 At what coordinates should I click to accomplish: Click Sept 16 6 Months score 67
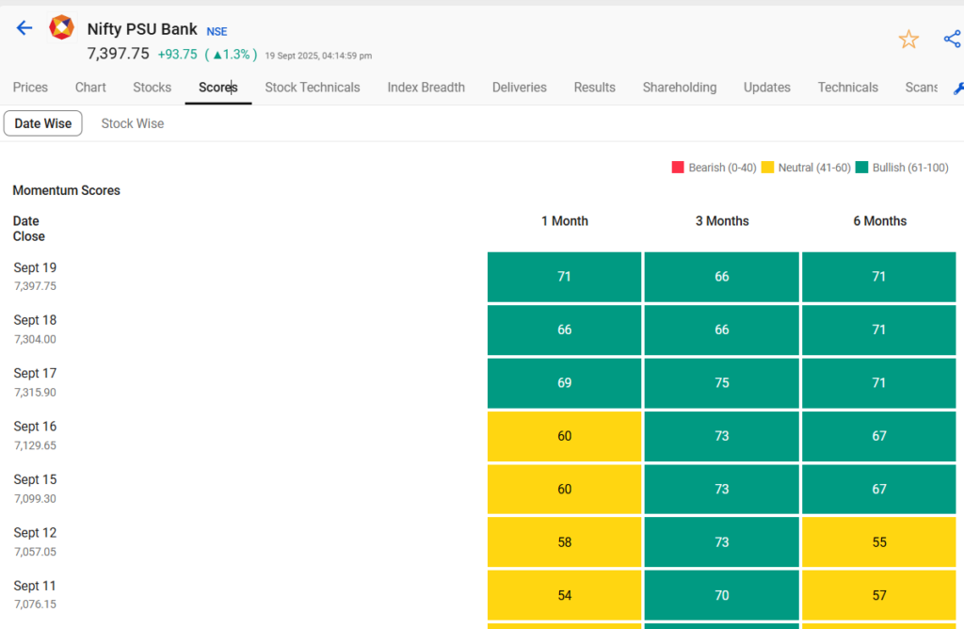[879, 436]
